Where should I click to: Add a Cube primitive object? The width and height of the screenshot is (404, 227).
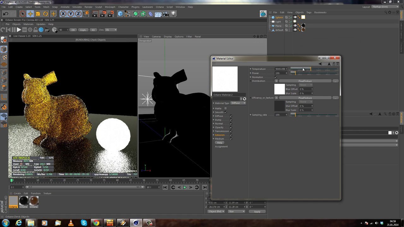(x=120, y=14)
